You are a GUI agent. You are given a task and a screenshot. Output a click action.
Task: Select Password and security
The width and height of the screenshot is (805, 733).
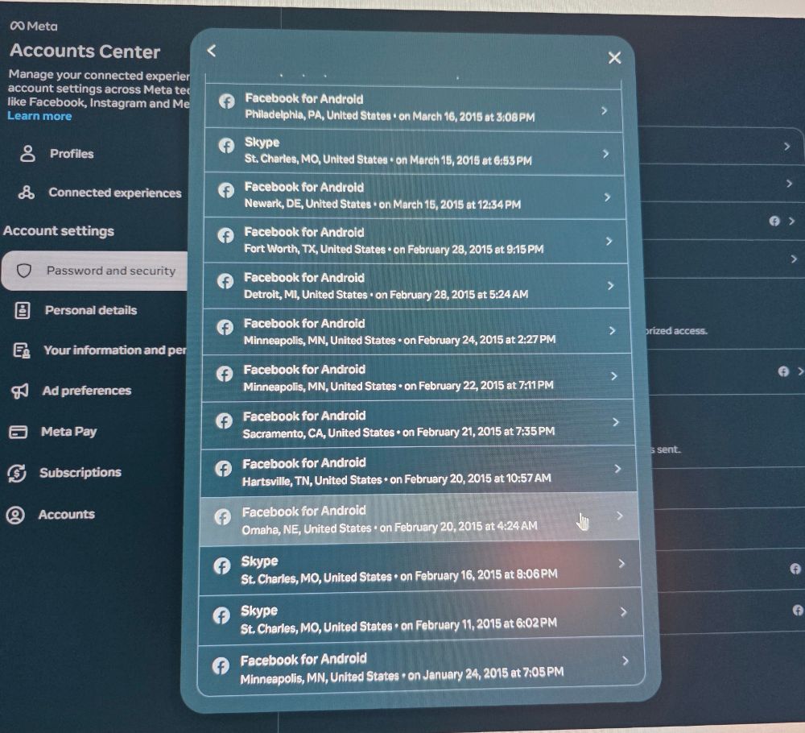click(x=95, y=271)
